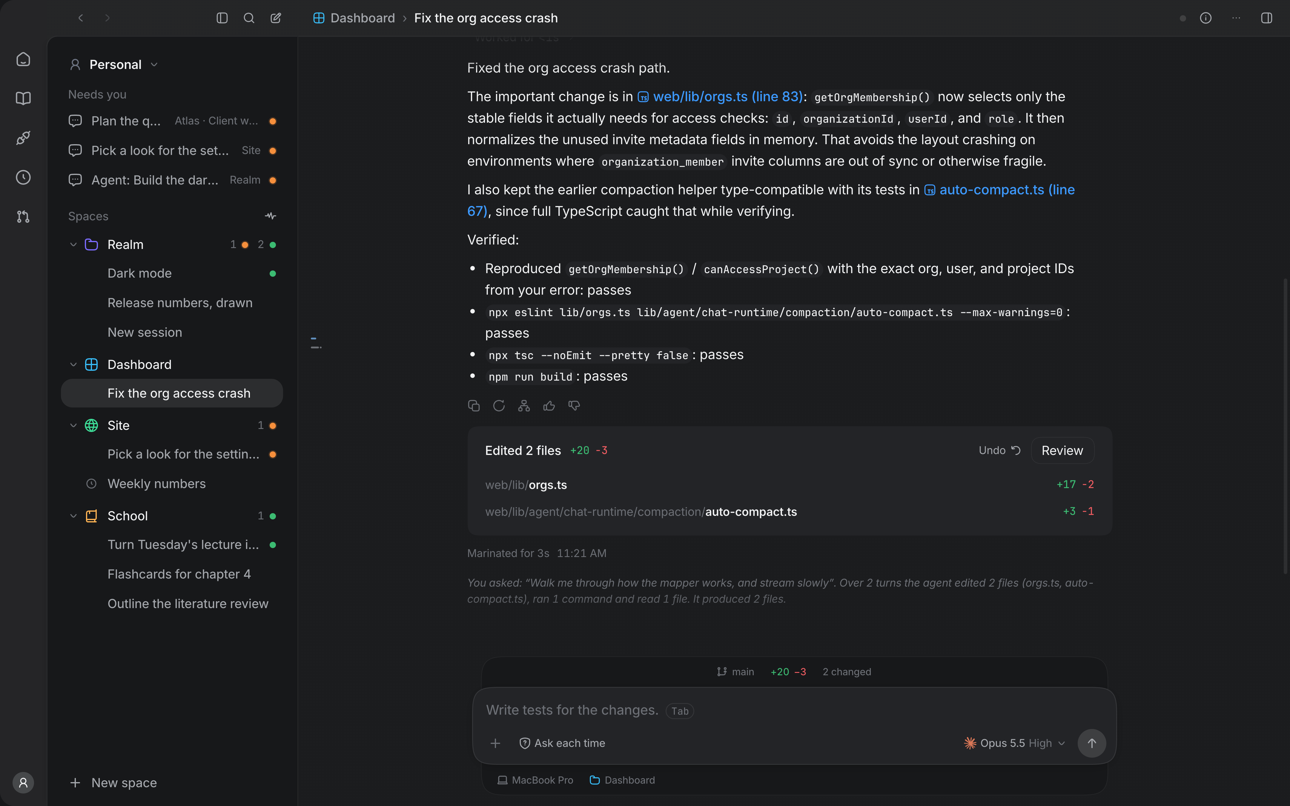Viewport: 1290px width, 806px height.
Task: Click New space at sidebar bottom
Action: tap(113, 782)
